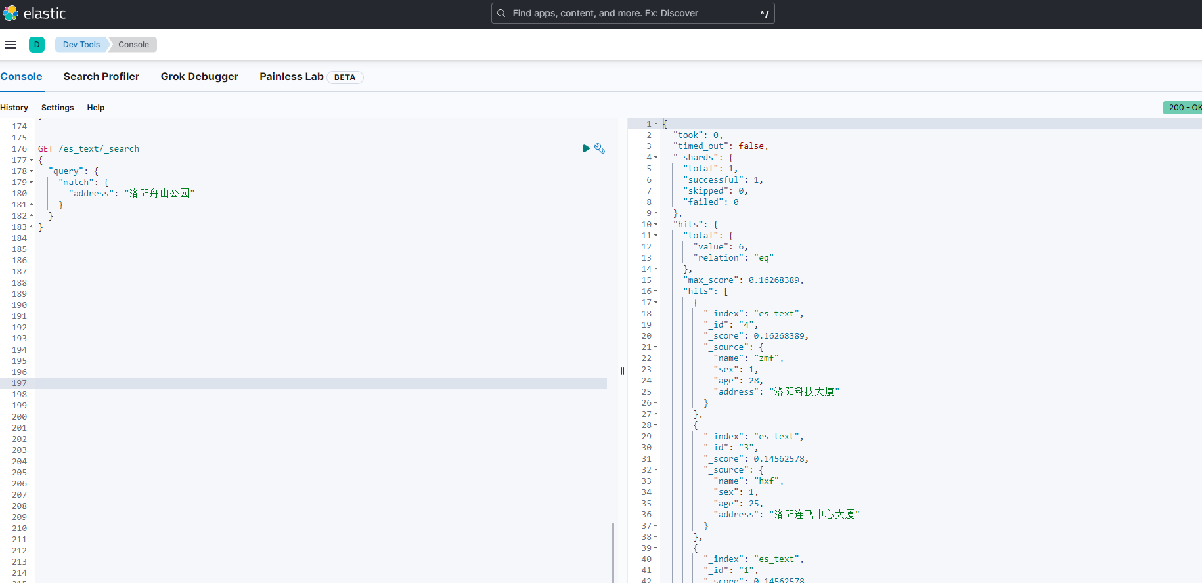Open the Painless Lab tab
Viewport: 1202px width, 583px height.
click(291, 77)
